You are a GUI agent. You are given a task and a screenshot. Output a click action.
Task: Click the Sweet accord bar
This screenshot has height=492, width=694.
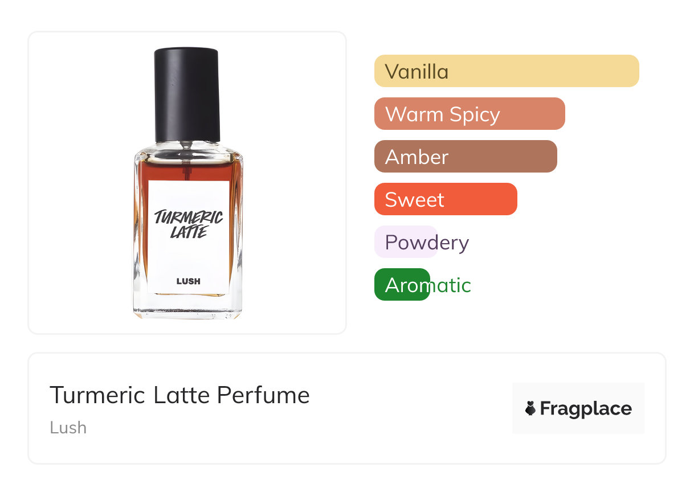click(446, 199)
